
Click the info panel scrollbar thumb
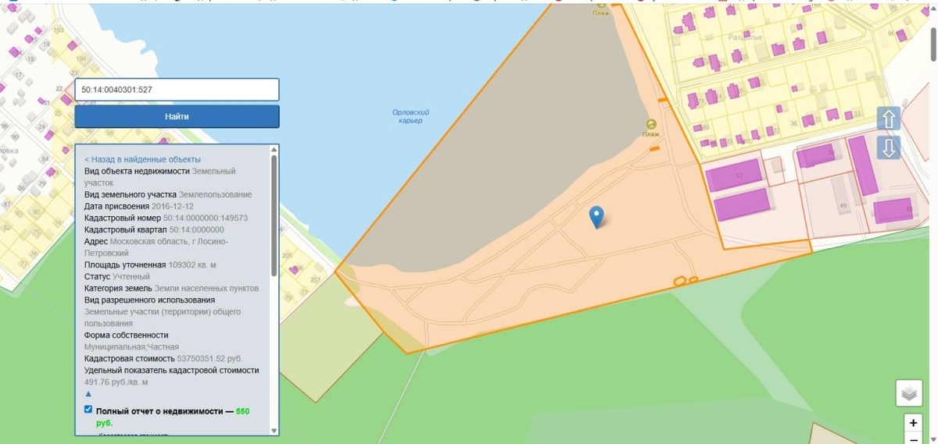coord(274,215)
